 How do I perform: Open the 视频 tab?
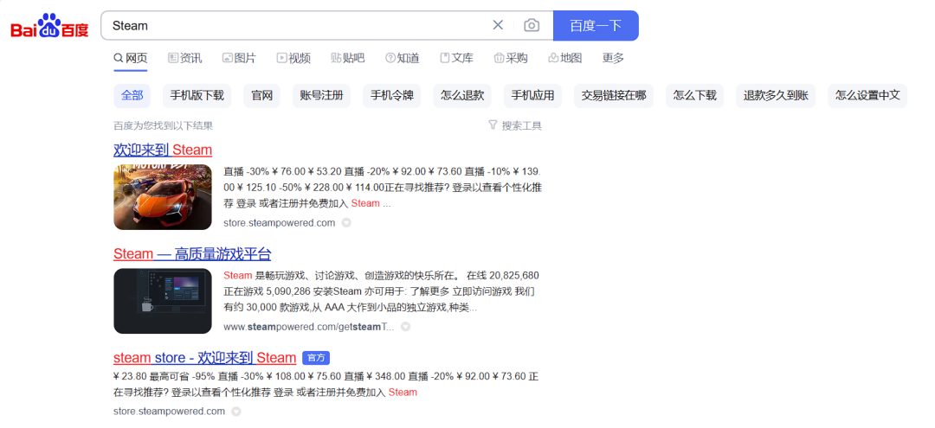293,58
